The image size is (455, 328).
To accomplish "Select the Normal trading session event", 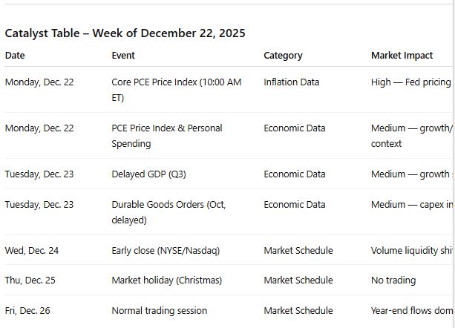I will pos(159,311).
